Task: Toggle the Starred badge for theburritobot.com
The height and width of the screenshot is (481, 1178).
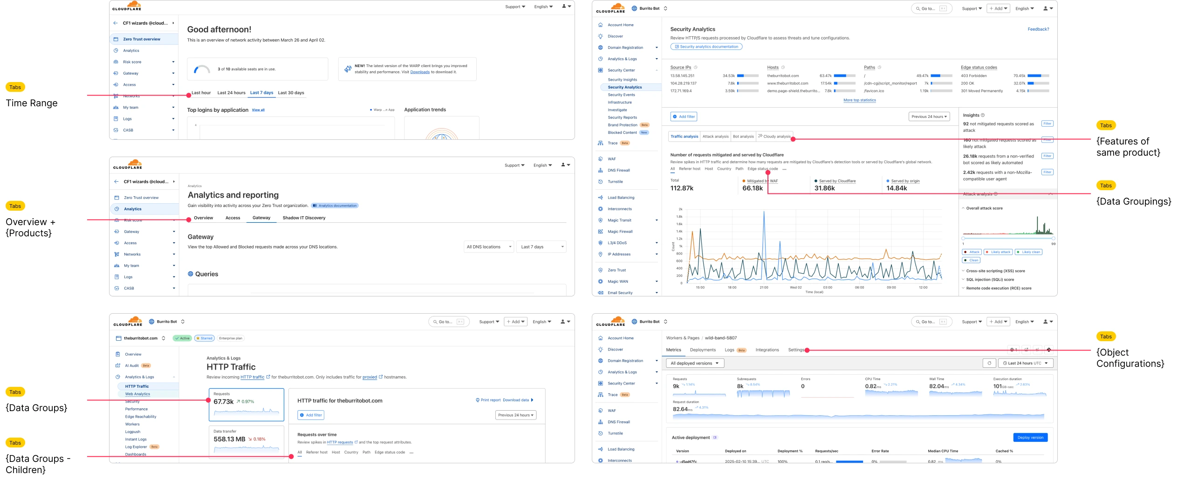Action: 204,338
